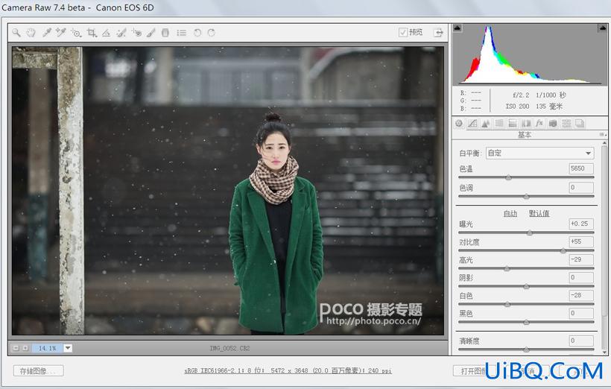The height and width of the screenshot is (389, 611).
Task: Switch to the Tone Curve panel tab
Action: [472, 124]
